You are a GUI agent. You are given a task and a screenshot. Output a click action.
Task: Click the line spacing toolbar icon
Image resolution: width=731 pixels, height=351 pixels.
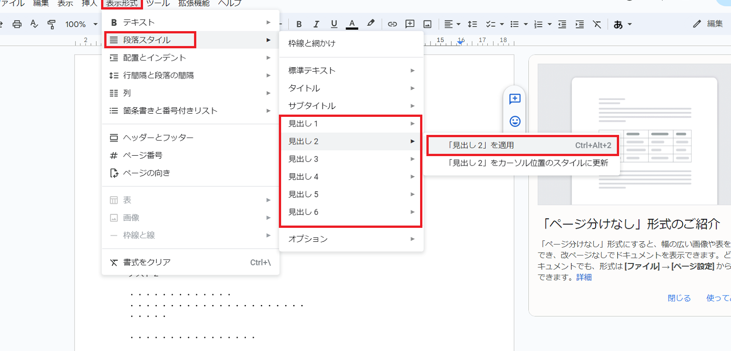tap(472, 24)
